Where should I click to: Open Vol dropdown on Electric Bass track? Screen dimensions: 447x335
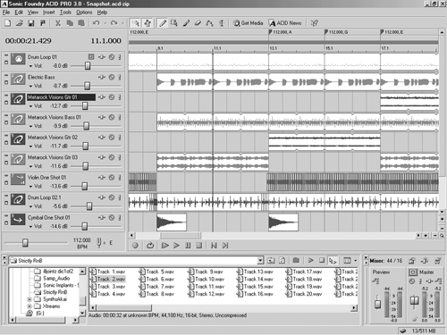click(x=30, y=86)
